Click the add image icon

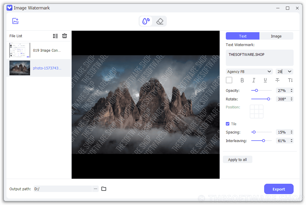point(15,21)
